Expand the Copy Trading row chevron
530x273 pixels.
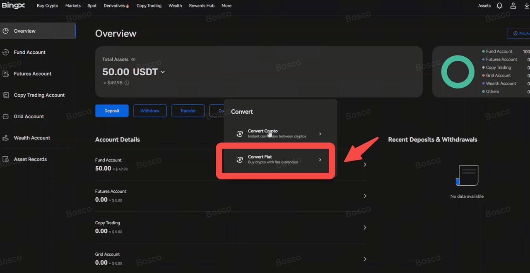[x=365, y=227]
